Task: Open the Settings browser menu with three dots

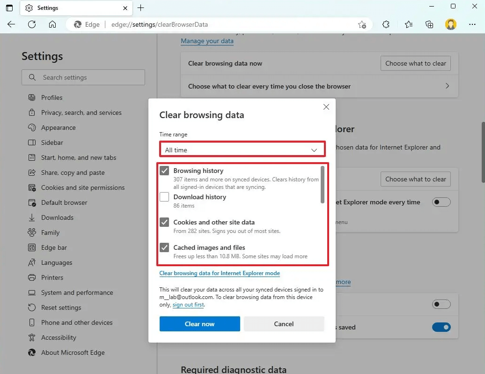Action: click(472, 24)
